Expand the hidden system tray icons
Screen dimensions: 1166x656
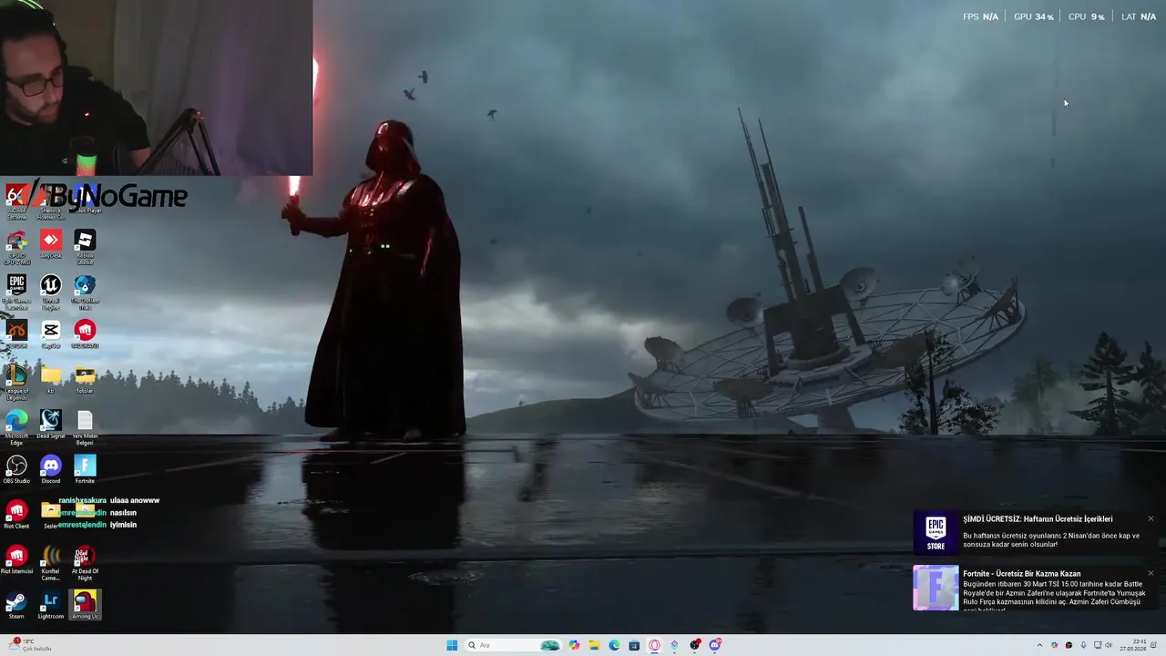tap(1039, 645)
